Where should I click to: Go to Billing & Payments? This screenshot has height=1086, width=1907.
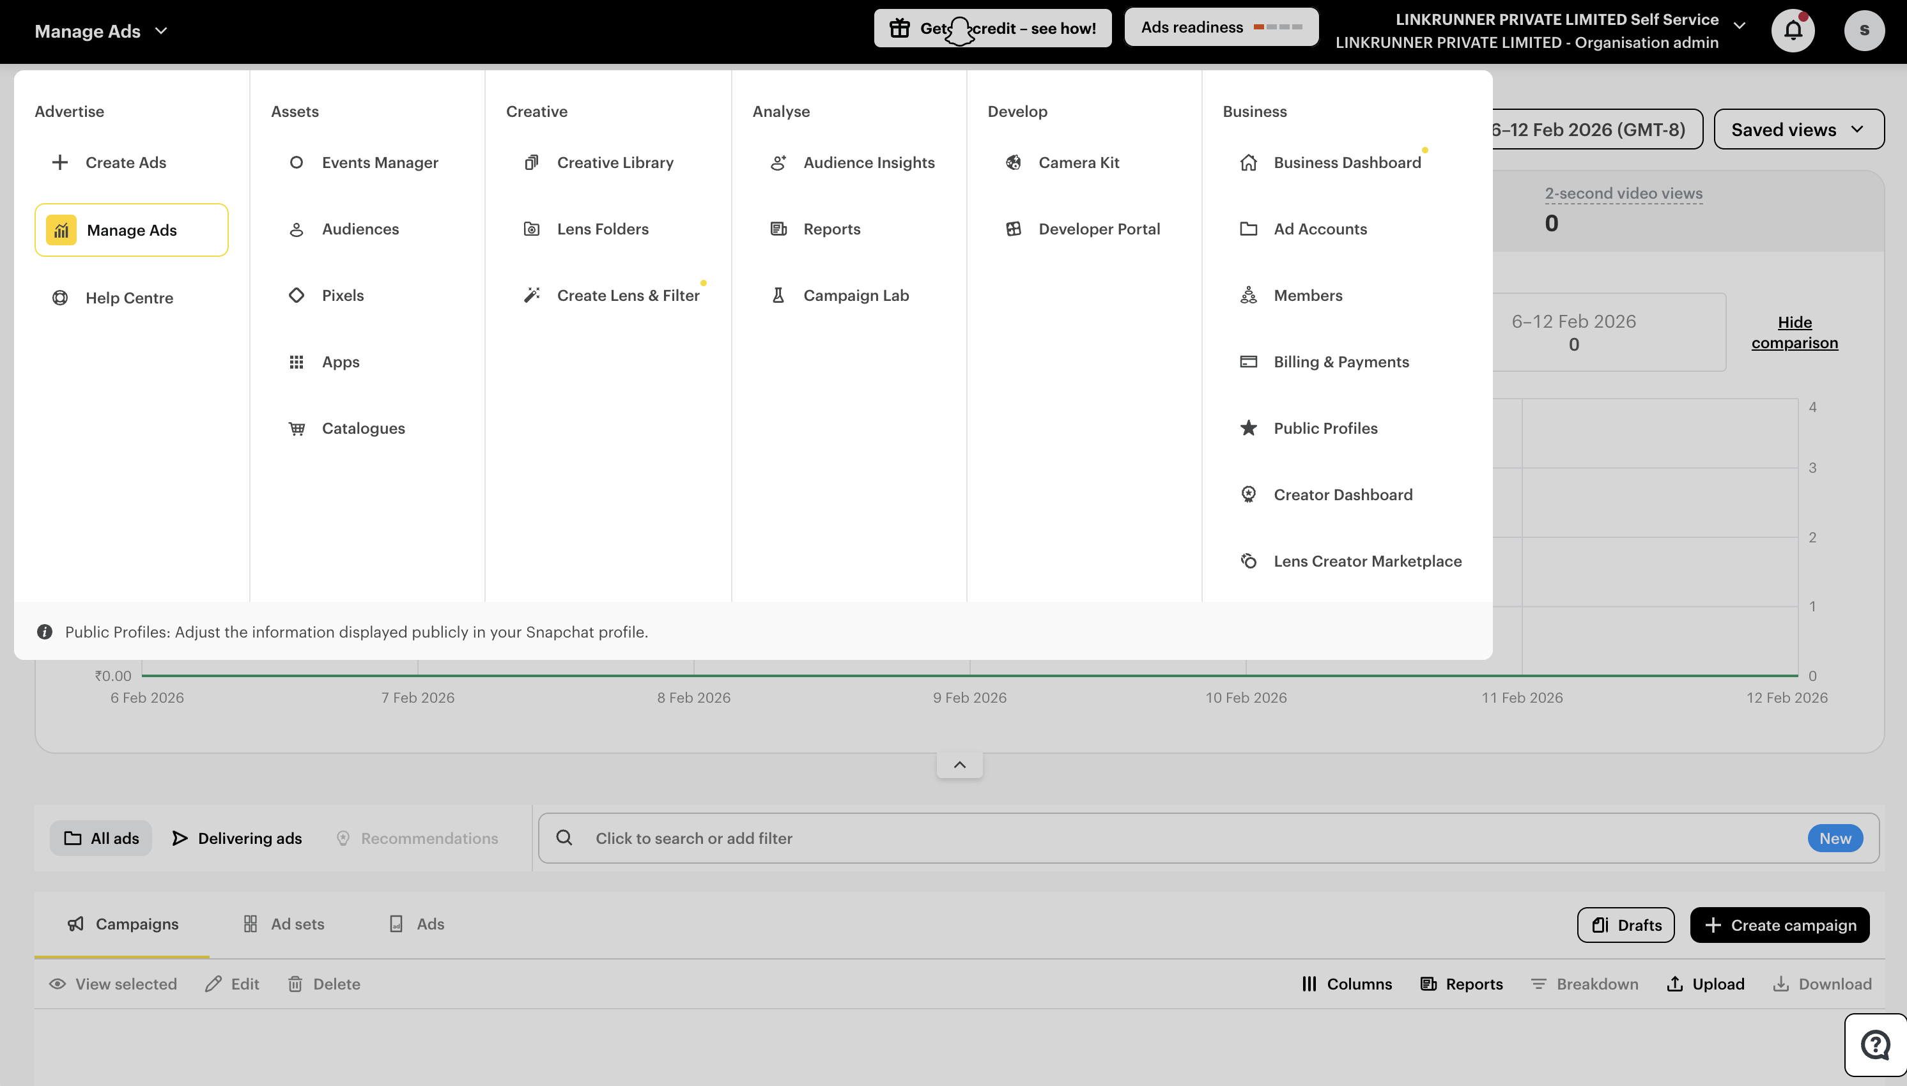[1340, 362]
